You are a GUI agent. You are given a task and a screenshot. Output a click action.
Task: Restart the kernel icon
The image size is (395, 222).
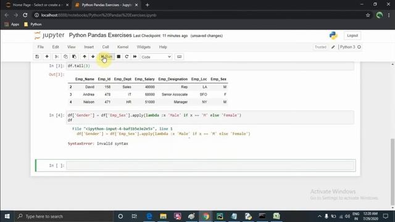click(127, 57)
